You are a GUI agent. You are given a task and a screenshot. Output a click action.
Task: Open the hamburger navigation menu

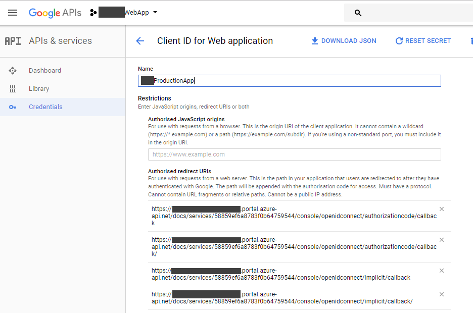click(x=13, y=13)
